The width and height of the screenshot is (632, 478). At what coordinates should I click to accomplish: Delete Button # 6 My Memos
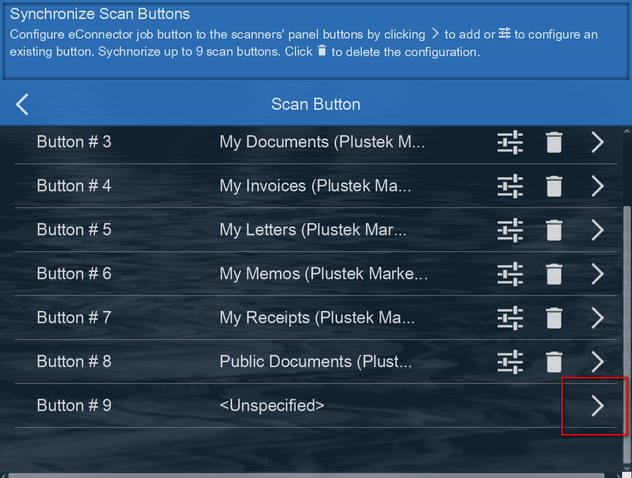pos(554,274)
